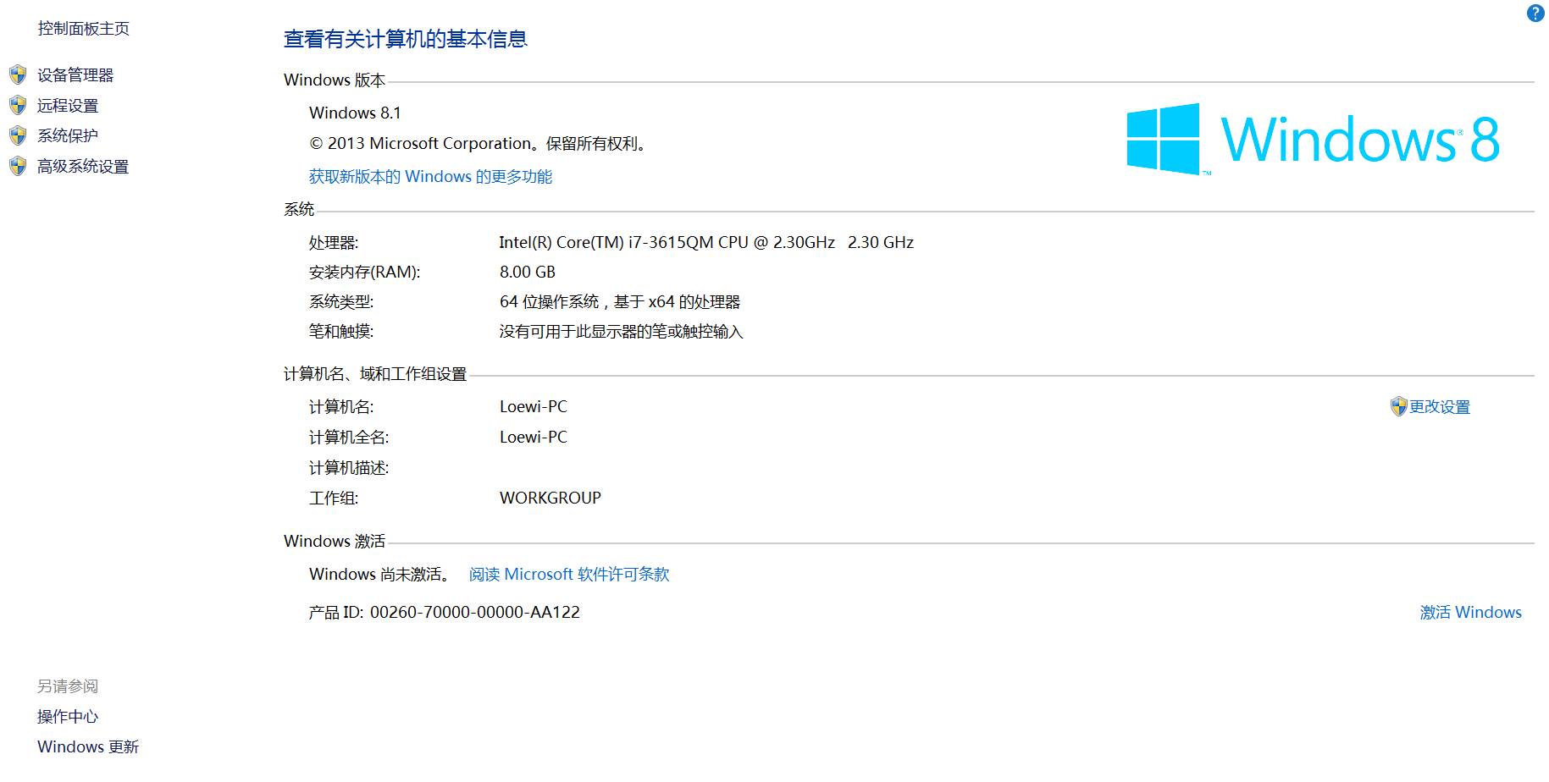Click the 查看有关计算机的基本信息 heading
This screenshot has width=1549, height=782.
tap(406, 39)
